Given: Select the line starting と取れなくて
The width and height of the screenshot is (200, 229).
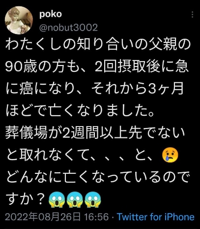Looking at the screenshot, I should pos(92,155).
